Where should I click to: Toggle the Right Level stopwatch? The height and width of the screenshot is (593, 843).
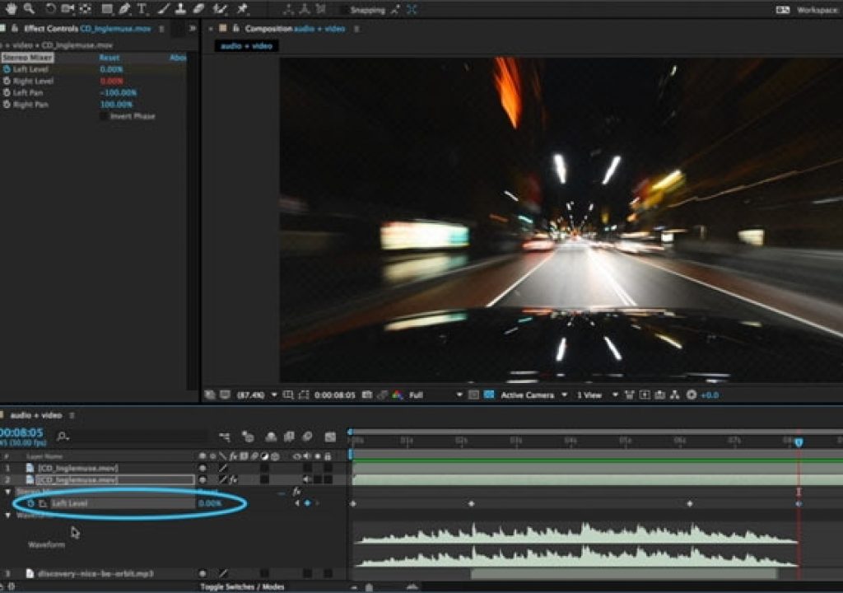pos(7,82)
